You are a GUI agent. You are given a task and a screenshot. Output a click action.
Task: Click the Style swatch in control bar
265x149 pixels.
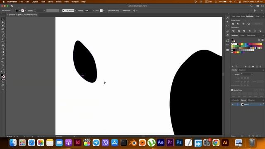pyautogui.click(x=101, y=11)
